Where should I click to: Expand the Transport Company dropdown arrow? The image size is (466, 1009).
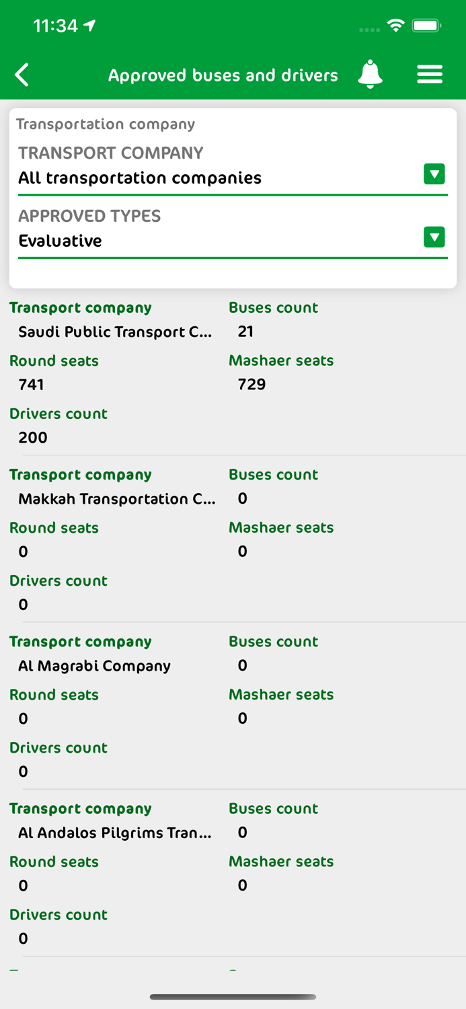pyautogui.click(x=434, y=174)
